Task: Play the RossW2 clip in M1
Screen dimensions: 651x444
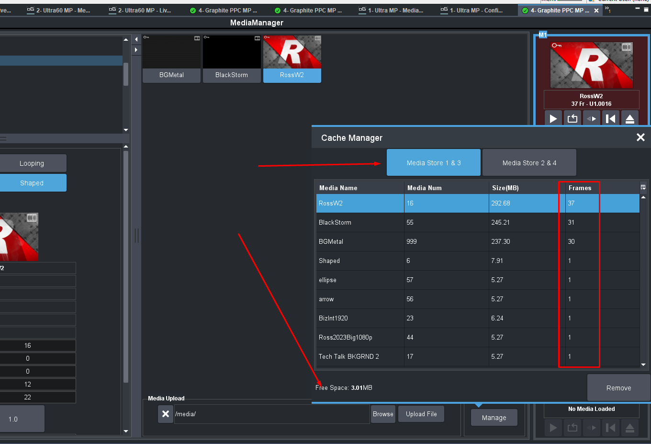Action: [553, 118]
